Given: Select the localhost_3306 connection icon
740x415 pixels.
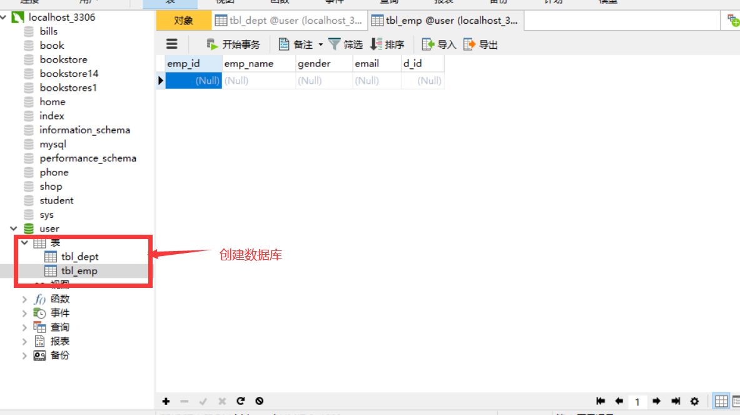Looking at the screenshot, I should coord(18,18).
